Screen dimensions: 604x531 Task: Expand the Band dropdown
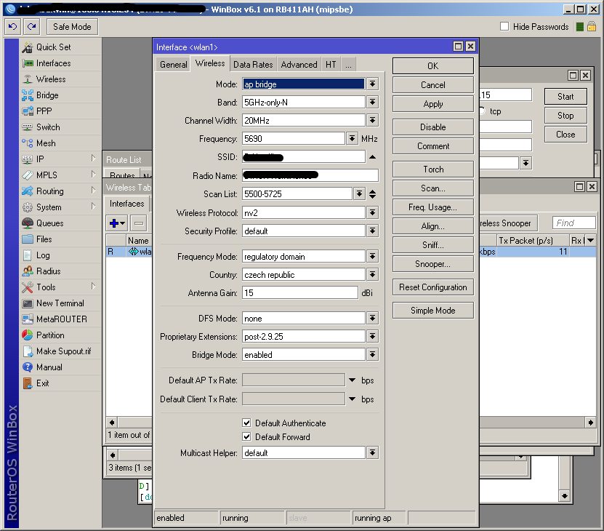(372, 102)
